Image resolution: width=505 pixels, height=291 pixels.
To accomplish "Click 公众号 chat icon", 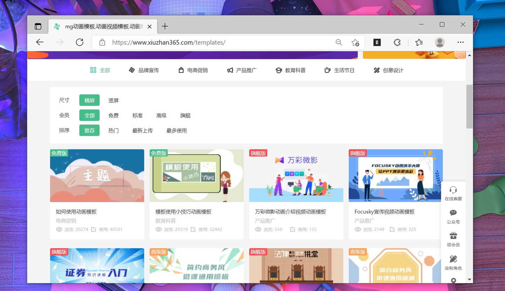I will tap(453, 213).
